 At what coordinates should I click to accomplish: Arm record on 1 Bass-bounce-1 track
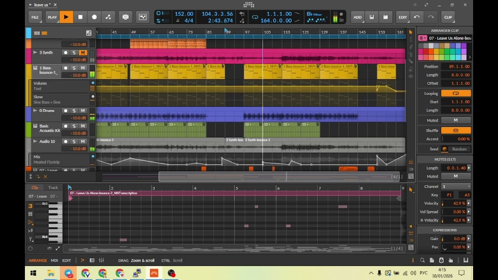coord(65,68)
